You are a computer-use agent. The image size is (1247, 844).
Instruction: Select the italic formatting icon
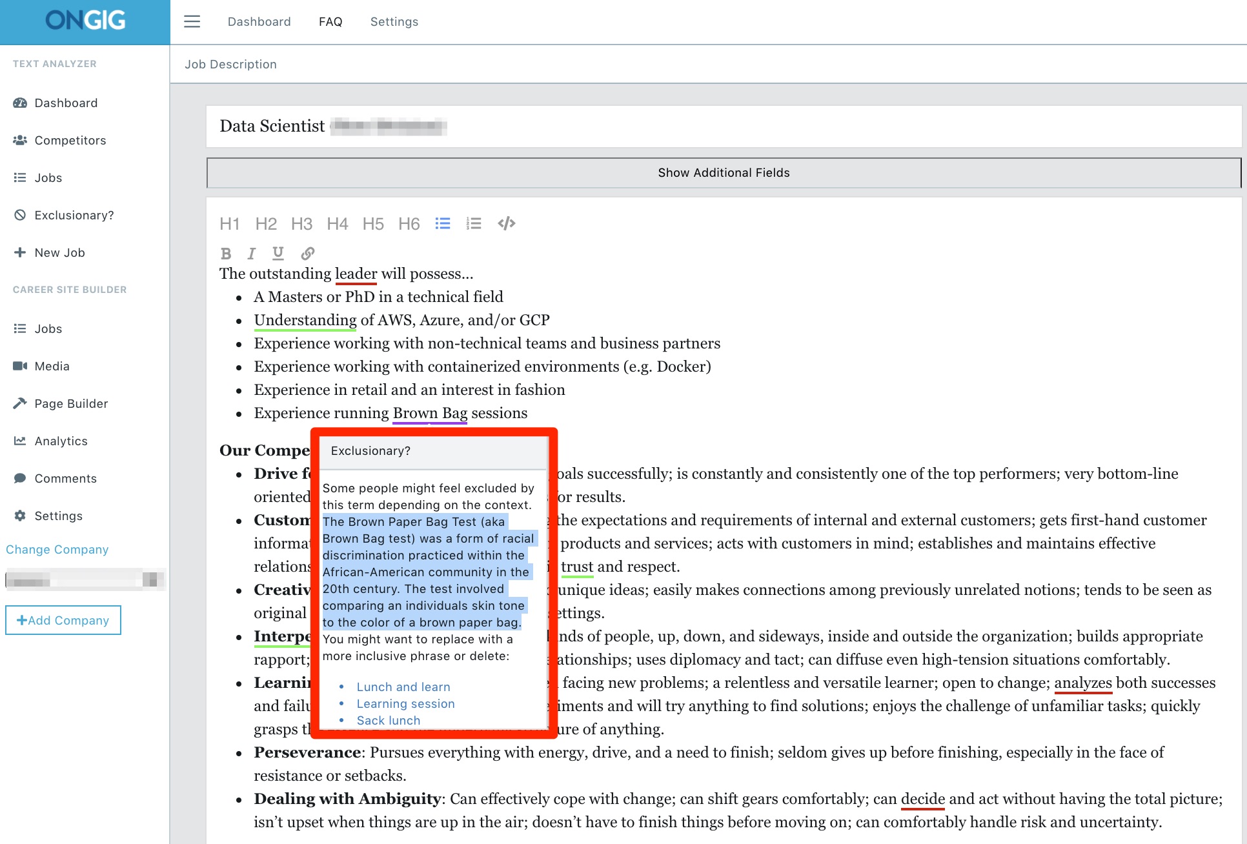[x=252, y=254]
